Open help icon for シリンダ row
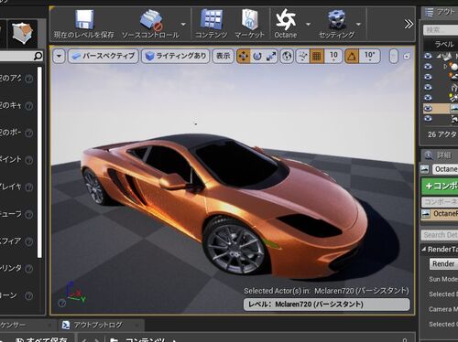 28,269
